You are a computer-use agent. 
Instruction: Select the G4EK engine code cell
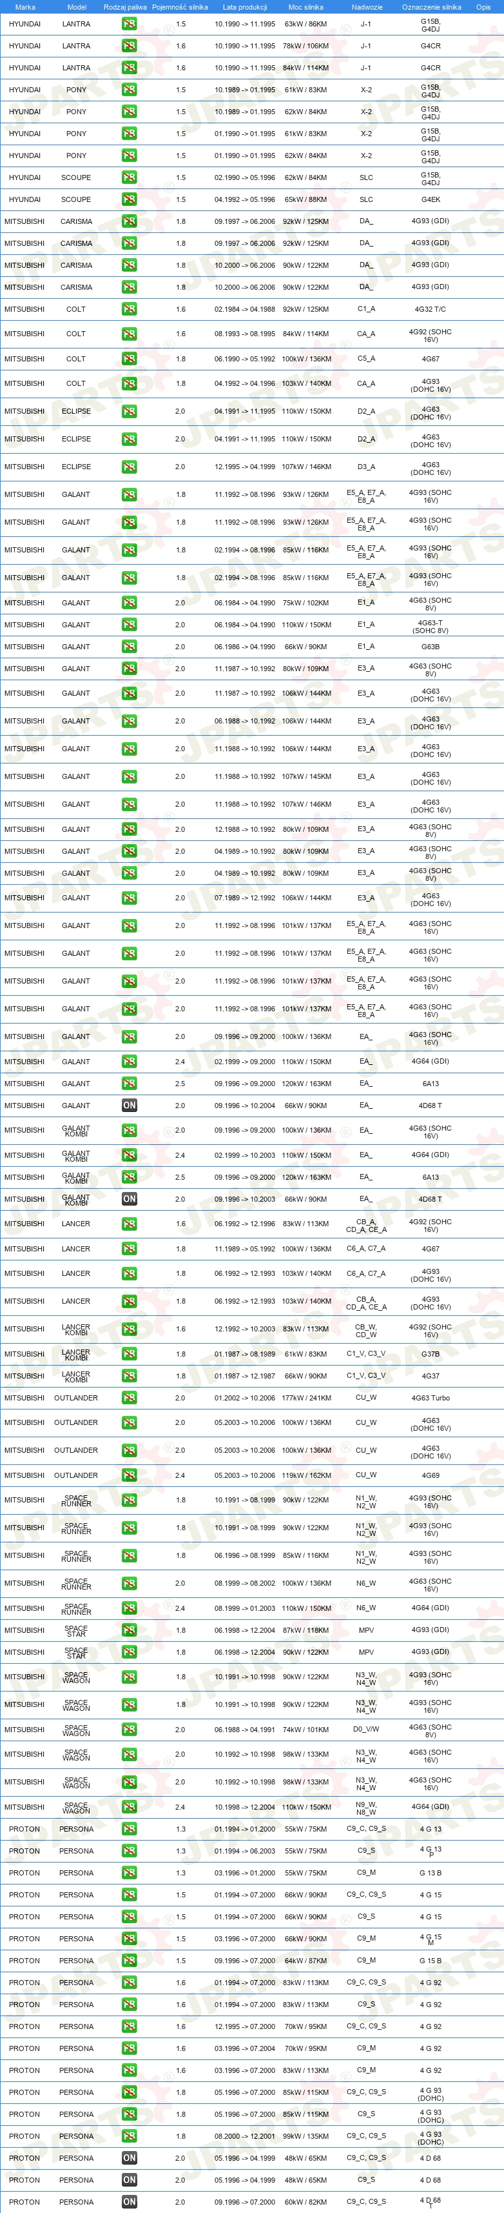430,199
